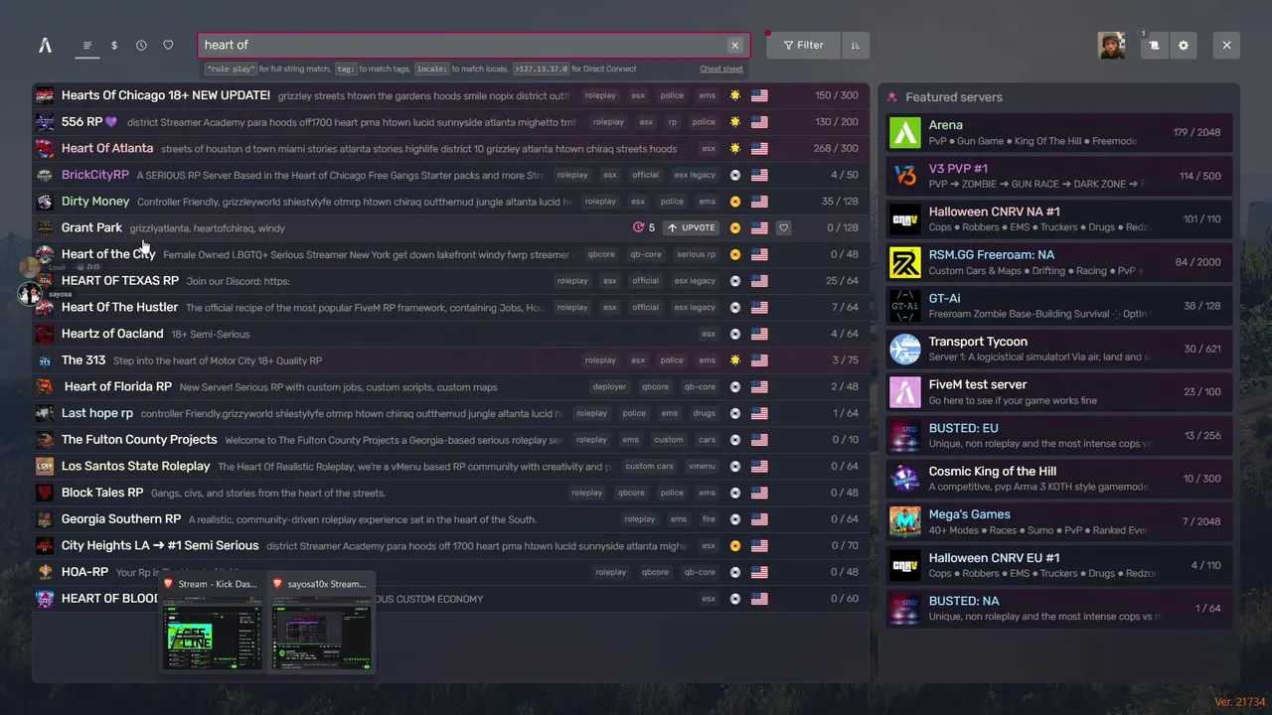Favorite Grant Park with the heart toggle

(x=783, y=227)
